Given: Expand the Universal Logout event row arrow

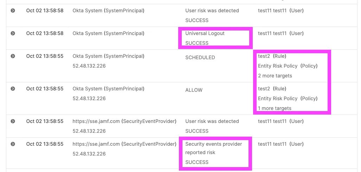Looking at the screenshot, I should pos(13,33).
